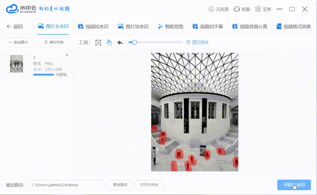Image resolution: width=317 pixels, height=195 pixels.
Task: Contact 客服 customer service
Action: tap(242, 9)
